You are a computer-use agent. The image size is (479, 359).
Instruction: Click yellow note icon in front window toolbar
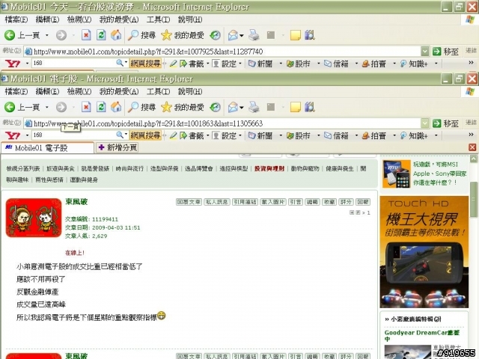click(296, 107)
